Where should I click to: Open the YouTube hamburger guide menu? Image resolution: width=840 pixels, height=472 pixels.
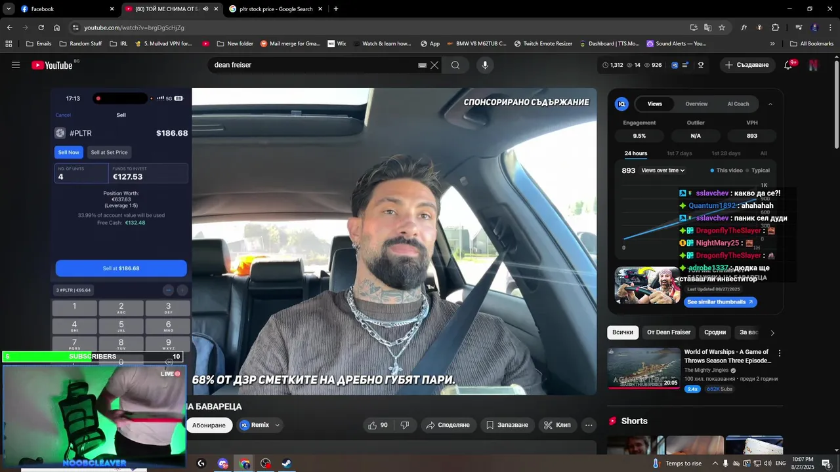16,65
